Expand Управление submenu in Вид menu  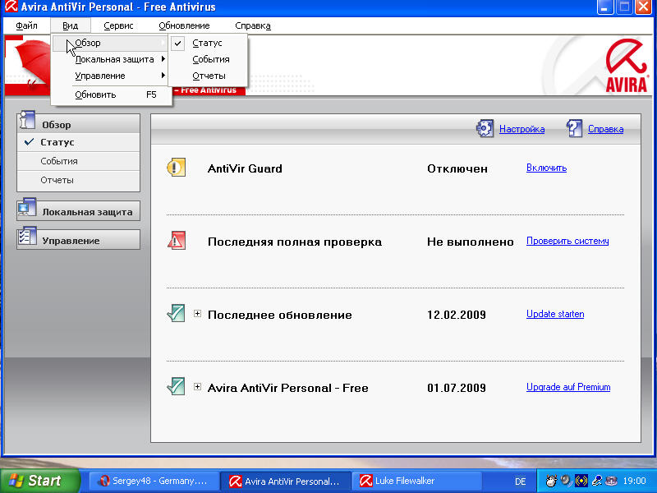[111, 76]
